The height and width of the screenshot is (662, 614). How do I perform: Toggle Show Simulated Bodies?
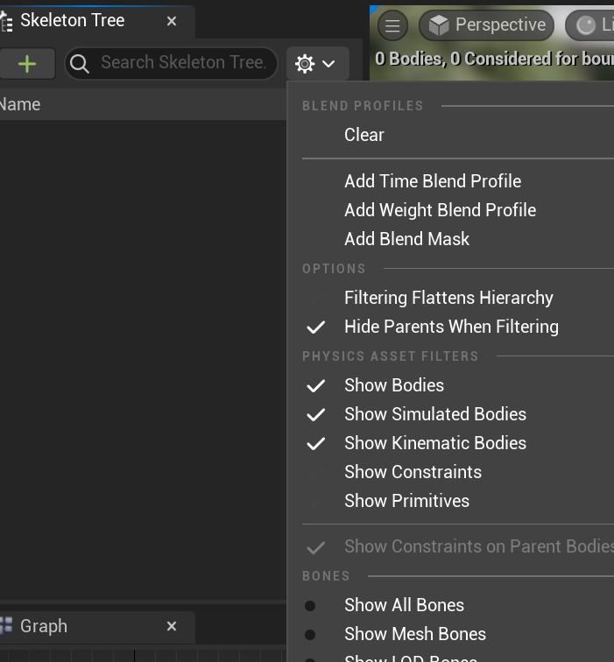435,414
